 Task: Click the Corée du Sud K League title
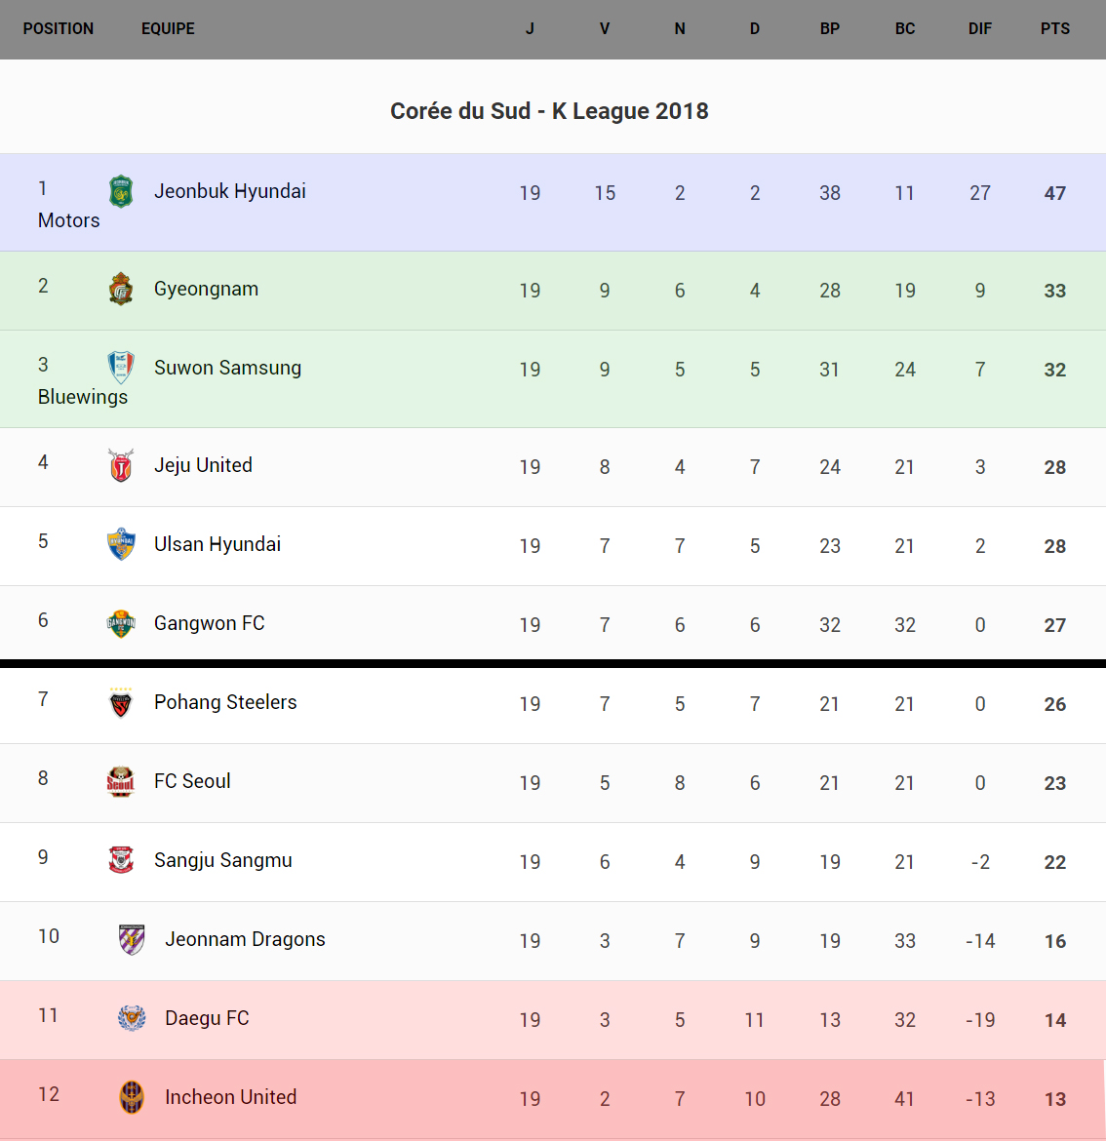tap(549, 111)
